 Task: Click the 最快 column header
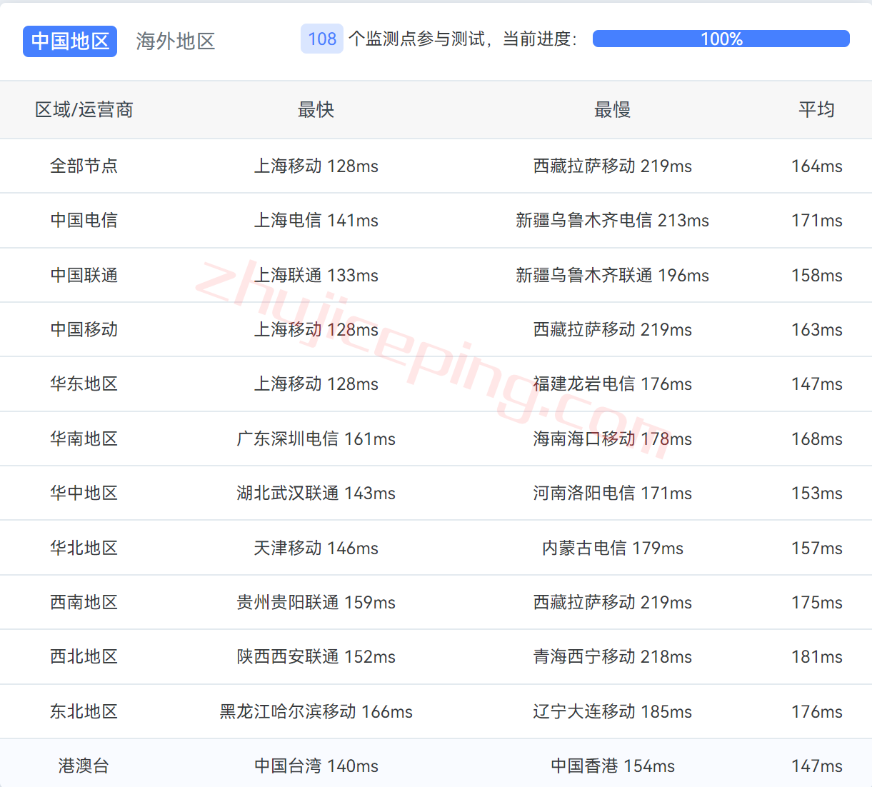click(316, 109)
